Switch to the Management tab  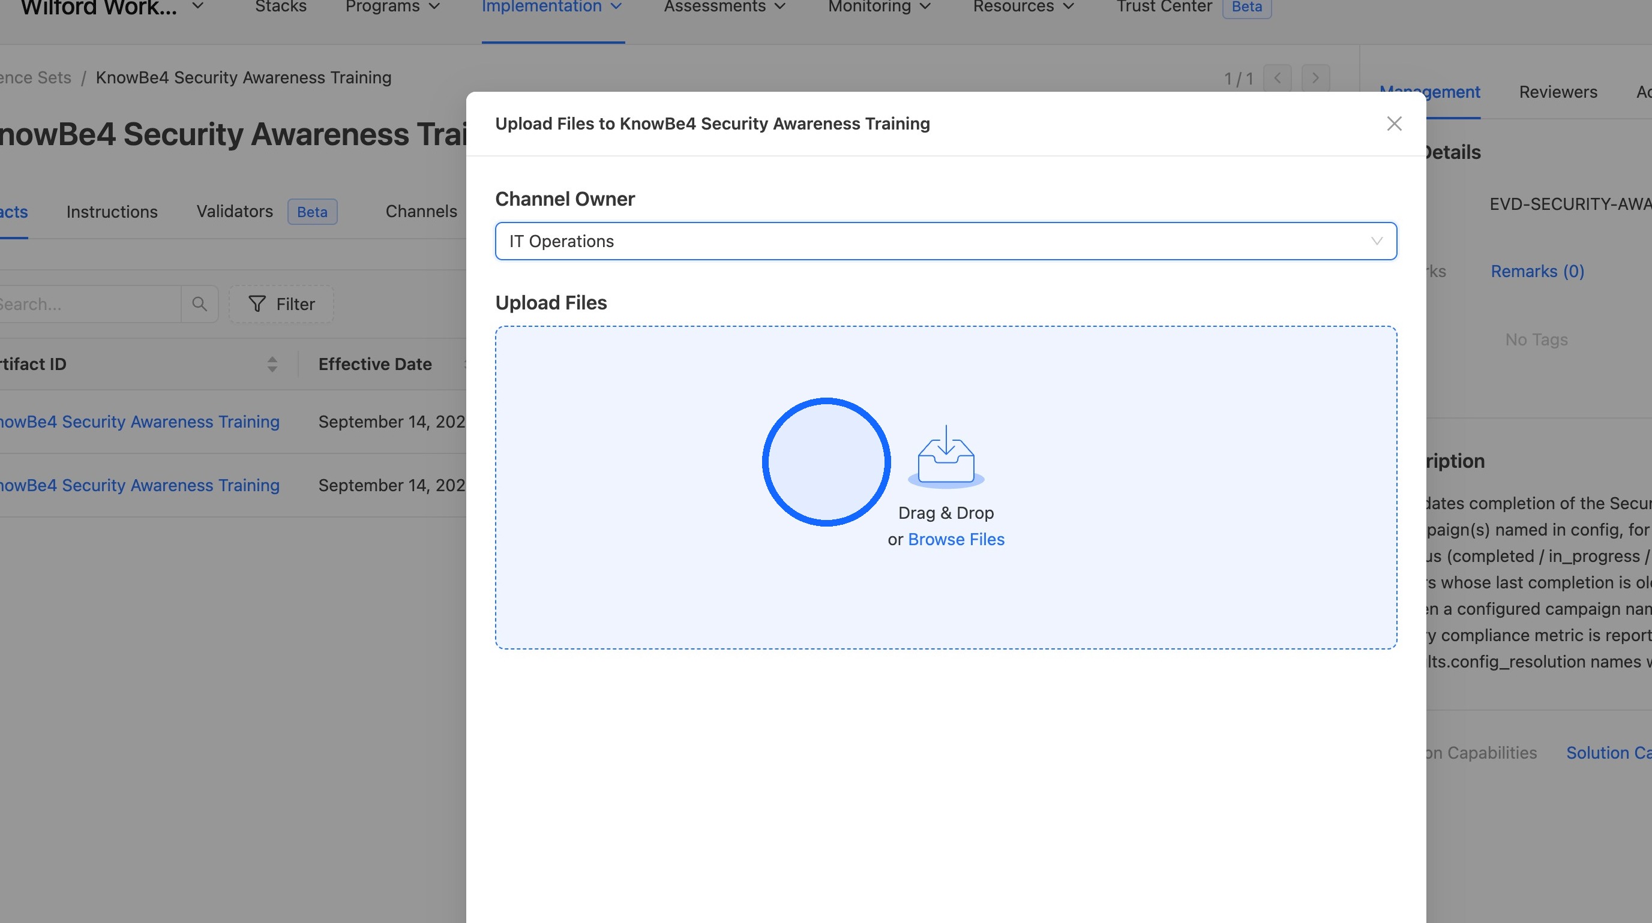click(1430, 92)
